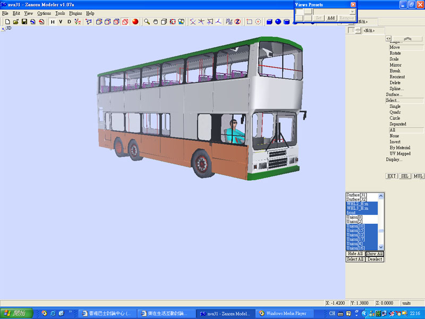
Task: Open the Views Presets dropdown list
Action: coord(352,12)
